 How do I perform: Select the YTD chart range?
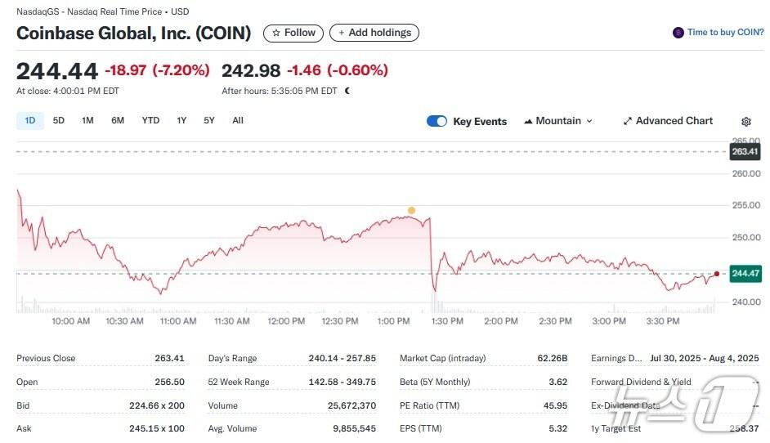tap(150, 120)
